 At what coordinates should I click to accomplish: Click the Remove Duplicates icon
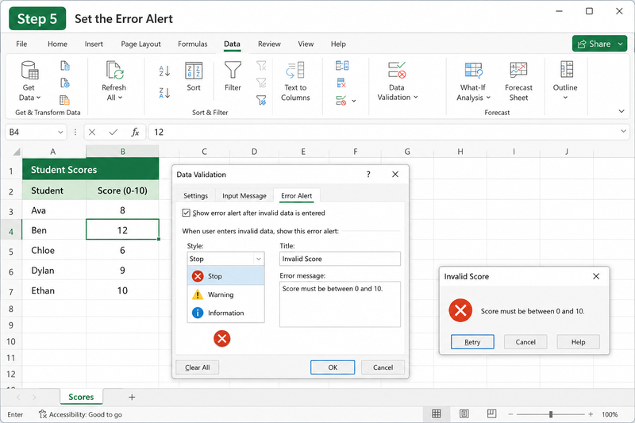(341, 83)
